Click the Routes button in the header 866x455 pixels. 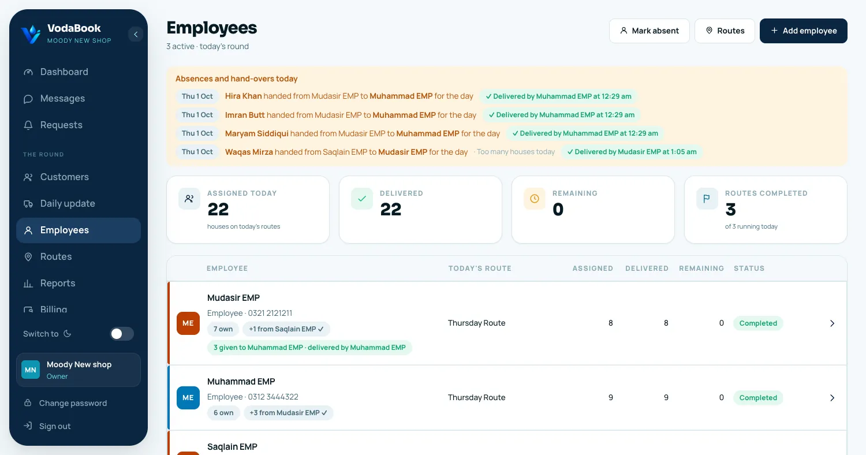pyautogui.click(x=725, y=31)
